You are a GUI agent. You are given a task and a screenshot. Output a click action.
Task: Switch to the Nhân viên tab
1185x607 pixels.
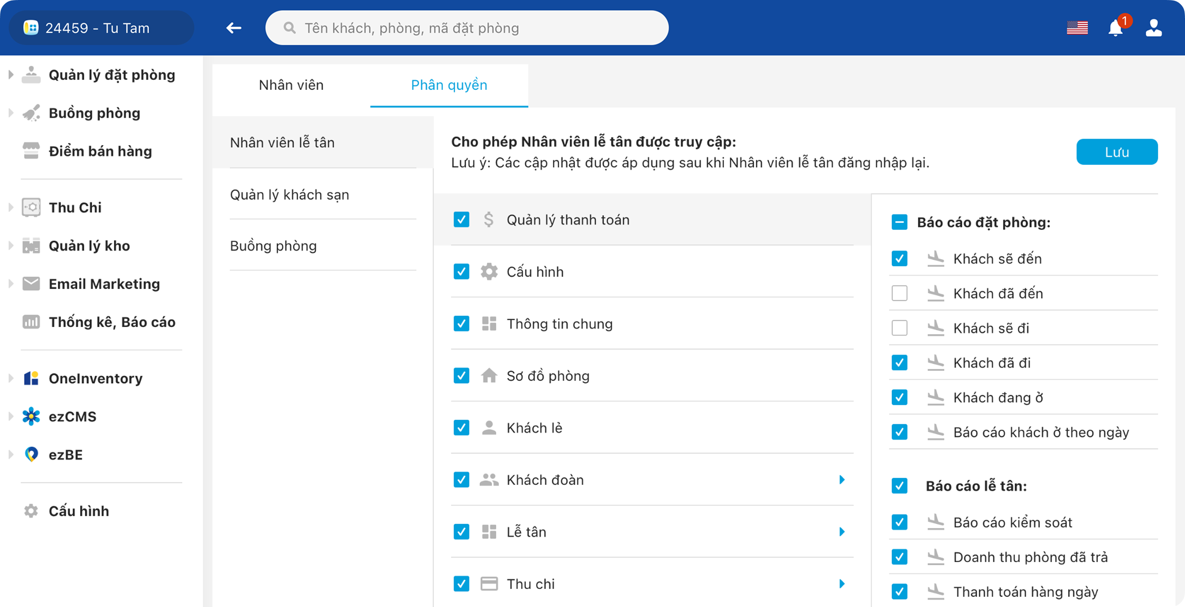(291, 85)
